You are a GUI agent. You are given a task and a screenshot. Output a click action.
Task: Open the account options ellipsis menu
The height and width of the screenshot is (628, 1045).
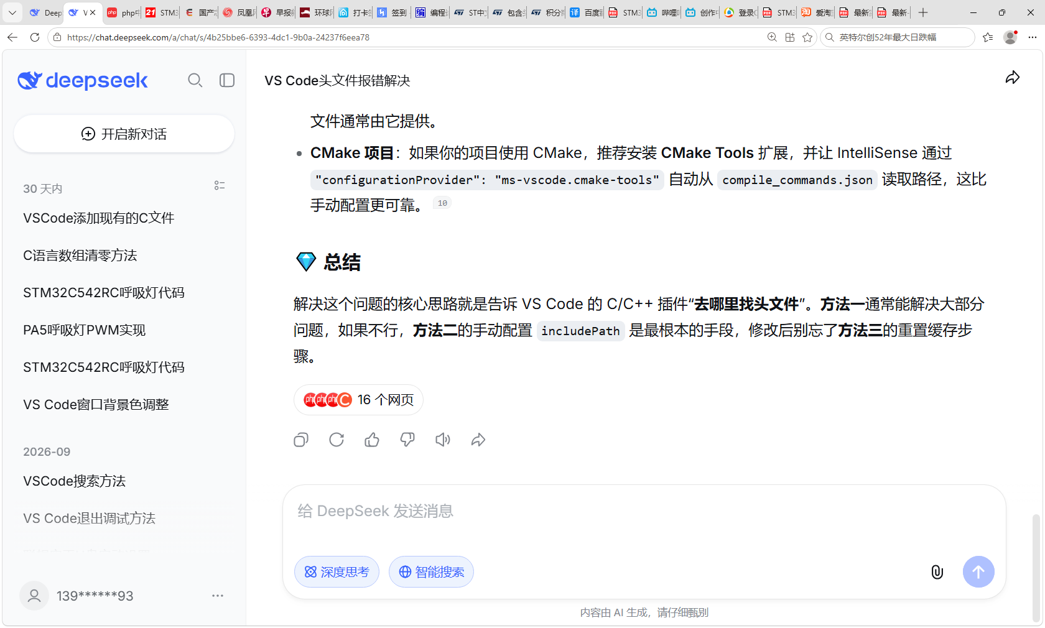coord(218,596)
